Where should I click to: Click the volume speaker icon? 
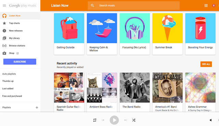click(211, 120)
